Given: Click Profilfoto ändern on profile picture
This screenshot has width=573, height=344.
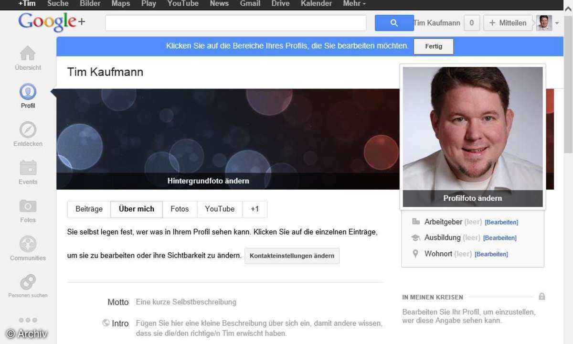Looking at the screenshot, I should pos(473,198).
